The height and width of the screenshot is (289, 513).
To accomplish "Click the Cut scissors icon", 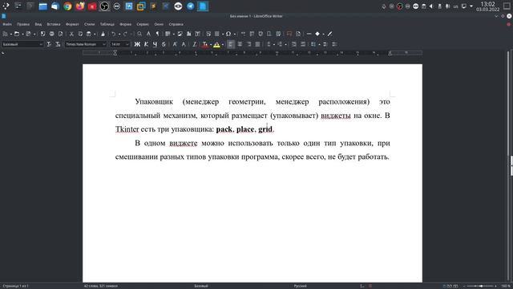I will [x=71, y=34].
